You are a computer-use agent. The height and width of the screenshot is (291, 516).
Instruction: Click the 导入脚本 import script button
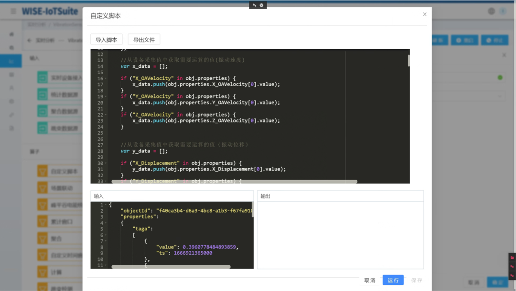(107, 40)
